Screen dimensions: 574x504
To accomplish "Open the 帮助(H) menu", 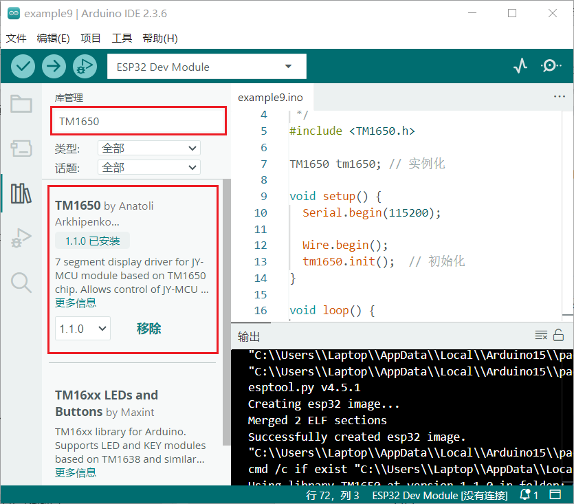I will [160, 38].
